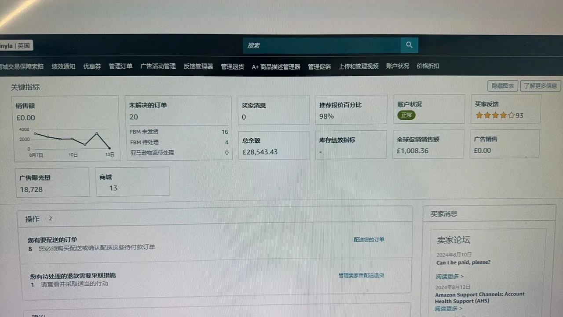This screenshot has height=317, width=563.
Task: Open the 价格折扣 menu item
Action: [x=428, y=66]
